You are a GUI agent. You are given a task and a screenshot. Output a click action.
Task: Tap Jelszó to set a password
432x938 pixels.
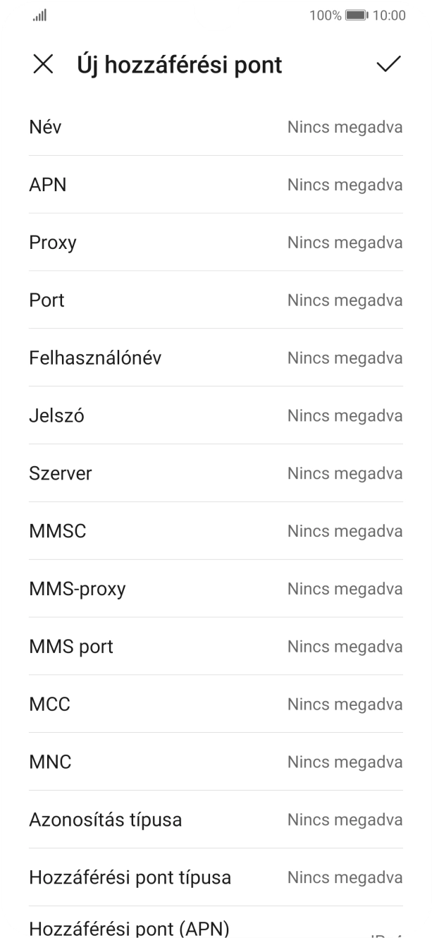click(216, 415)
